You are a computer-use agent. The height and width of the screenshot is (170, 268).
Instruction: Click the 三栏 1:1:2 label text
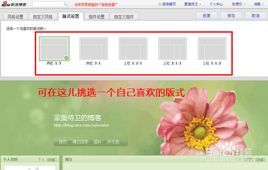212,64
